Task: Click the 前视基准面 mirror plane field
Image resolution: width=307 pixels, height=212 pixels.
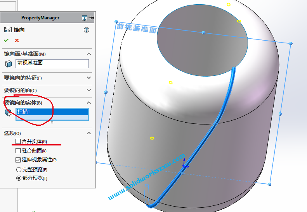Action: coord(52,64)
